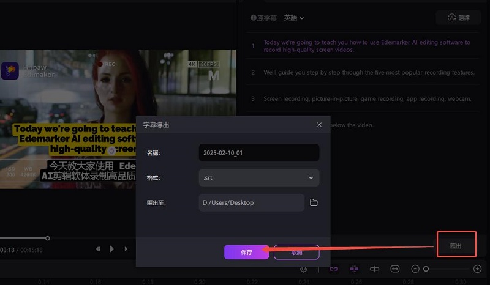Click the subtitle rotate handle on video
Image resolution: width=490 pixels, height=285 pixels.
[111, 151]
